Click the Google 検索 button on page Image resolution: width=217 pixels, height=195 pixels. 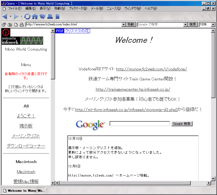click(x=182, y=124)
